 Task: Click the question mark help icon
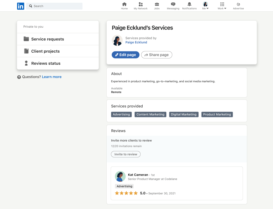pos(19,77)
